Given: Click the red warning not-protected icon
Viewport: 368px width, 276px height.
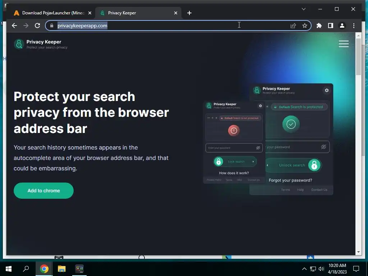Looking at the screenshot, I should 234,130.
